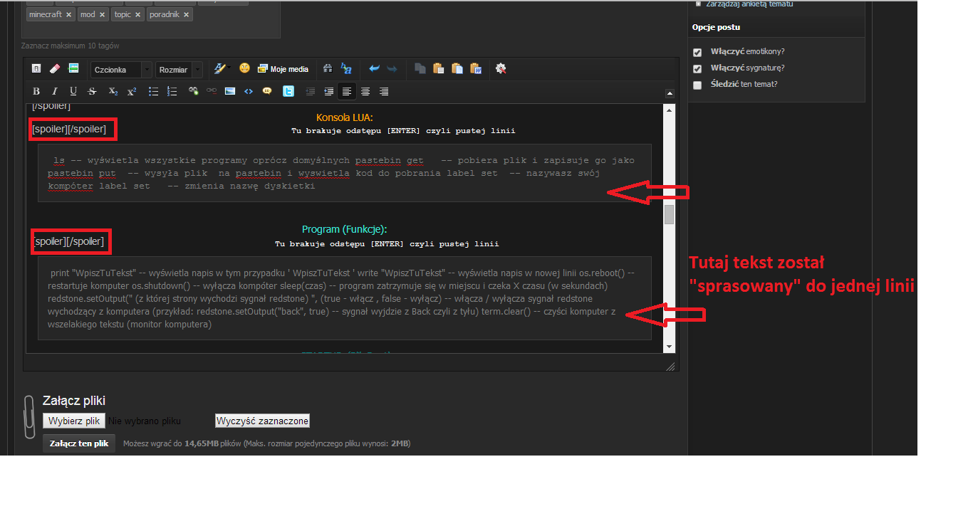Toggle Włączyć sygnaturę checkbox
Viewport: 973px width, 521px height.
(x=697, y=68)
